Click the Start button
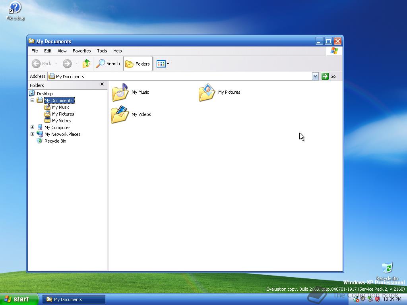The image size is (407, 305). (19, 299)
